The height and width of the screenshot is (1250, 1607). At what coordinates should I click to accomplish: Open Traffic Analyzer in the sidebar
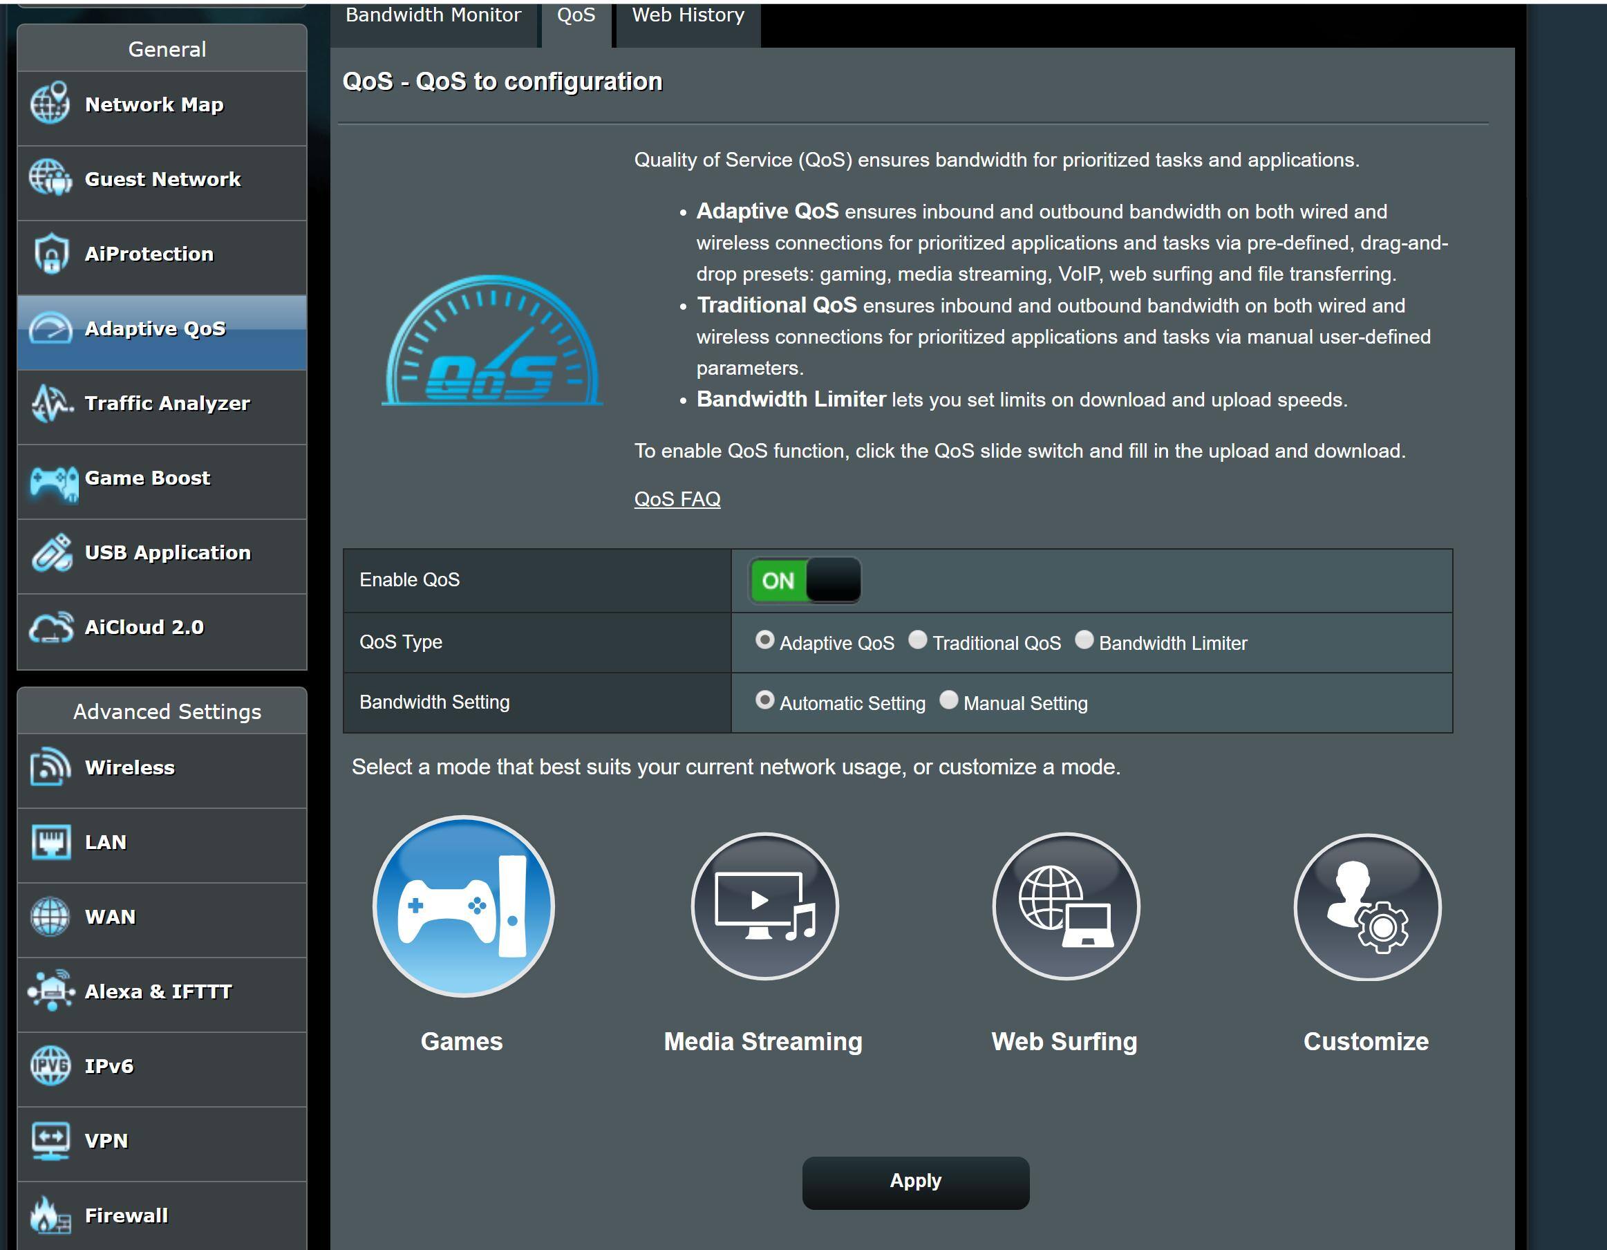click(167, 404)
